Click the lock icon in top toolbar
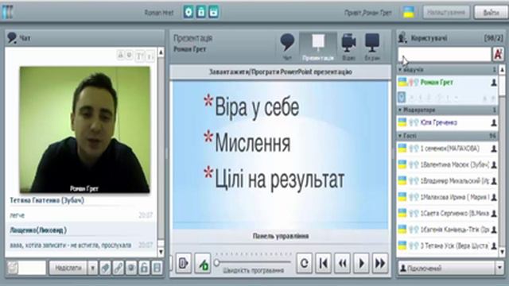The height and width of the screenshot is (286, 509). coord(201,12)
